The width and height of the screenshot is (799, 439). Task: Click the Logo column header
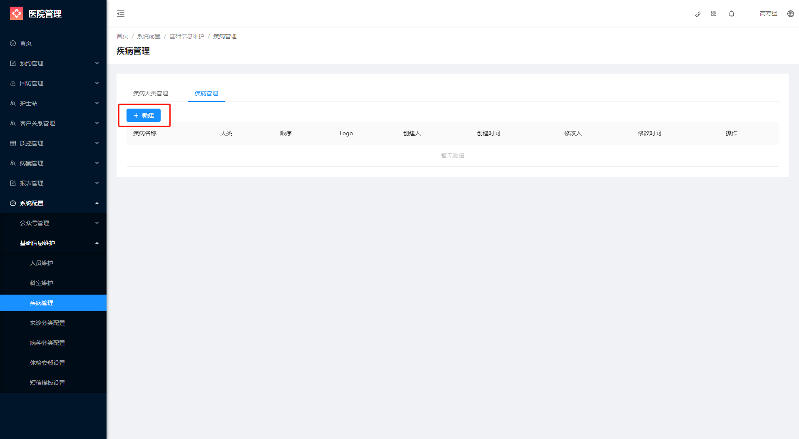click(346, 133)
